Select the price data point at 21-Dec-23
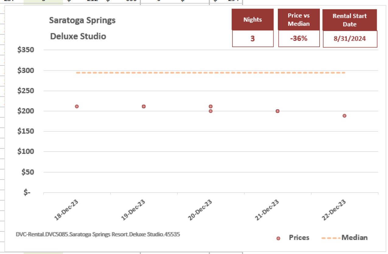Image resolution: width=388 pixels, height=254 pixels. [x=278, y=111]
